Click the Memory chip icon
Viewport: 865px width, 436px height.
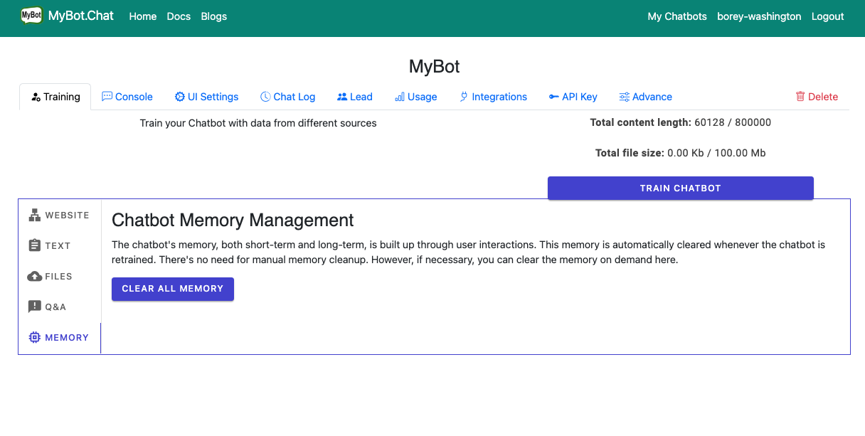point(34,338)
